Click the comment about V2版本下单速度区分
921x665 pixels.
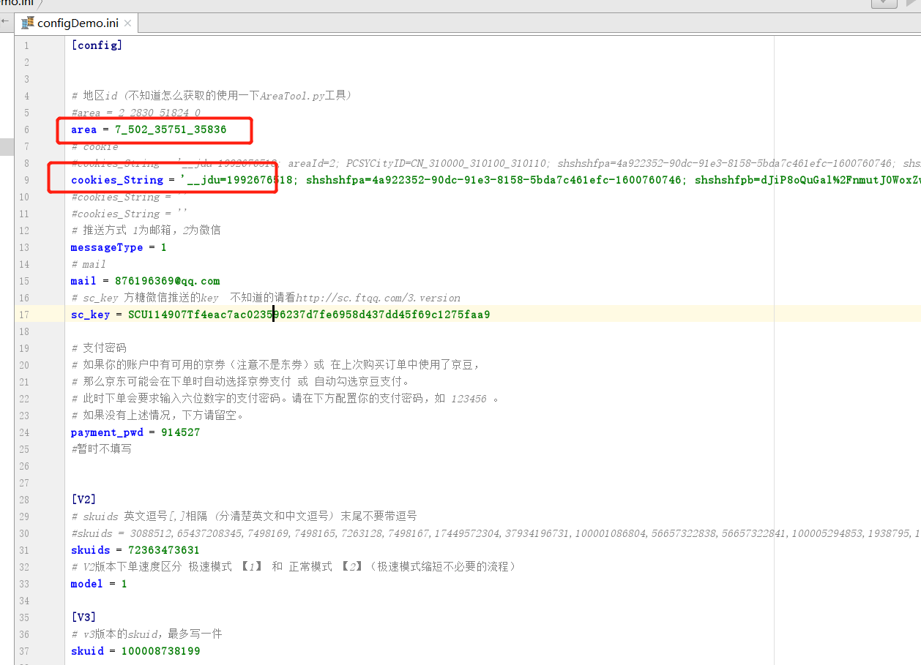click(294, 567)
